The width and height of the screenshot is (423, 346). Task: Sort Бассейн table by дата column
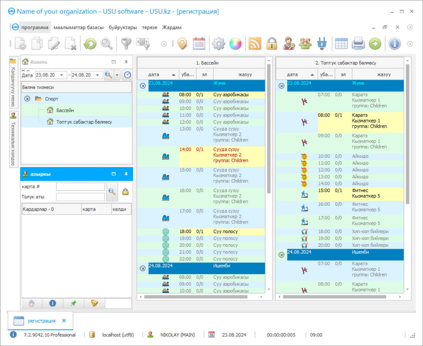(158, 74)
